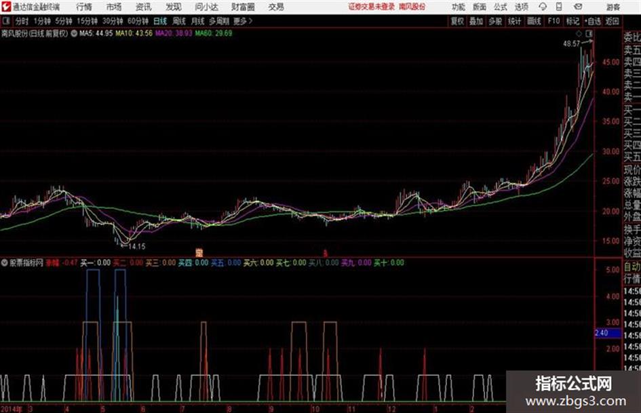641x413 pixels.
Task: Click the 买十: 0.00 indicator value
Action: pos(389,262)
